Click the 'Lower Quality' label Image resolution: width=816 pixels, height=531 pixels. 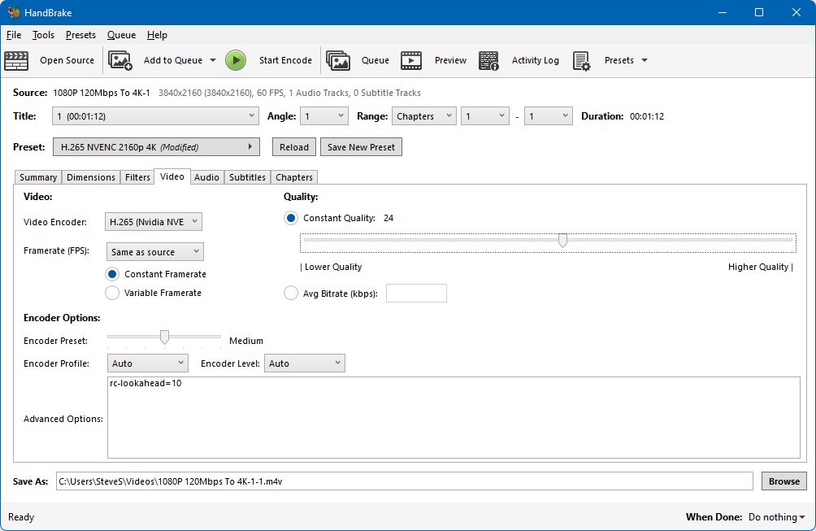click(x=333, y=267)
